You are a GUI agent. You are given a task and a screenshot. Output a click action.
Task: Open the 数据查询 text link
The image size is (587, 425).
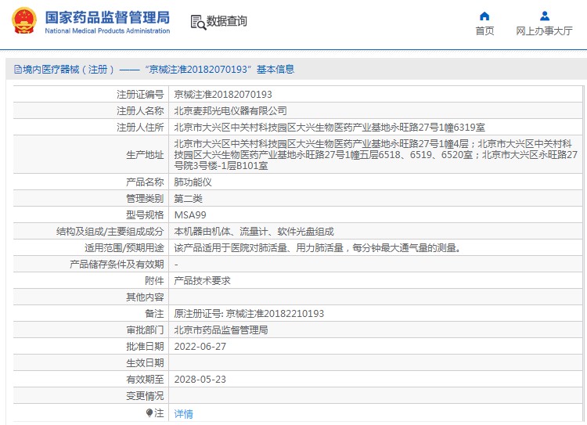pyautogui.click(x=227, y=22)
